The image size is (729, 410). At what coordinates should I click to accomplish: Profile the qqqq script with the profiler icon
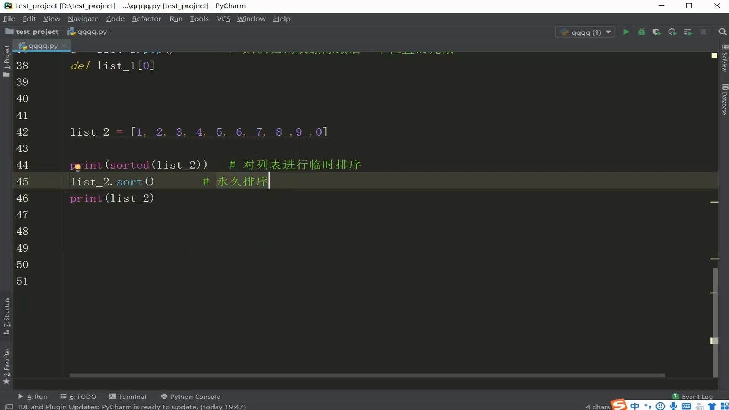coord(672,32)
